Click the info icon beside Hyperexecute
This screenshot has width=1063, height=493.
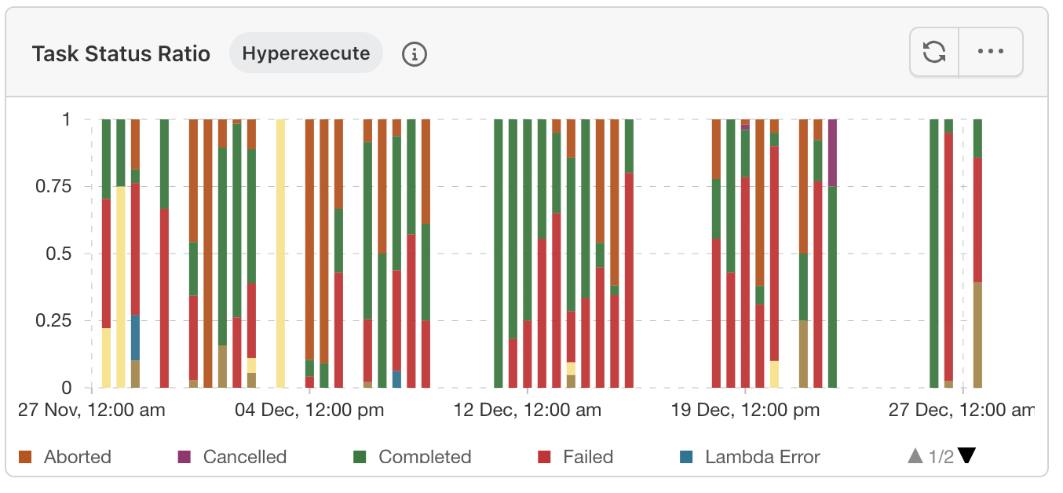pyautogui.click(x=415, y=54)
